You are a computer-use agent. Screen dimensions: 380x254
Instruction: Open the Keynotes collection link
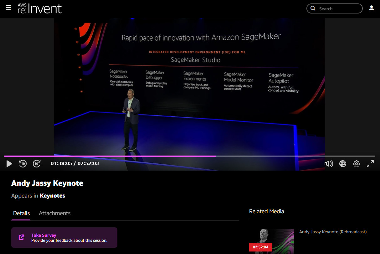53,195
